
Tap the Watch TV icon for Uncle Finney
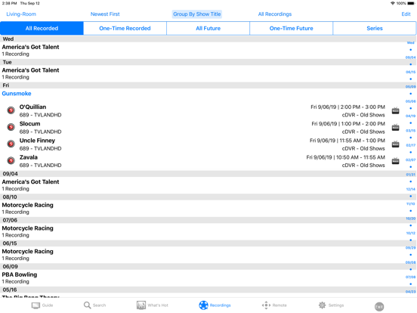tap(395, 144)
